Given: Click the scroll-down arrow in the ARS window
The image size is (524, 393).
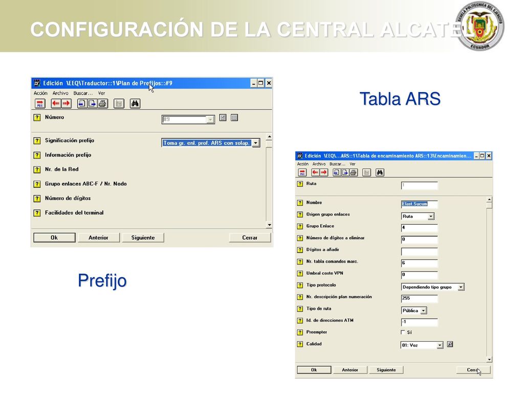Looking at the screenshot, I should click(489, 360).
